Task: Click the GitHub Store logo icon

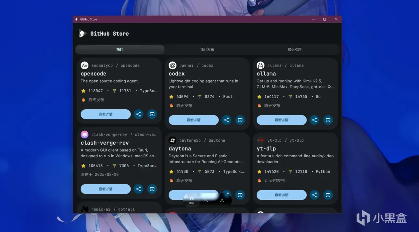Action: tap(82, 34)
